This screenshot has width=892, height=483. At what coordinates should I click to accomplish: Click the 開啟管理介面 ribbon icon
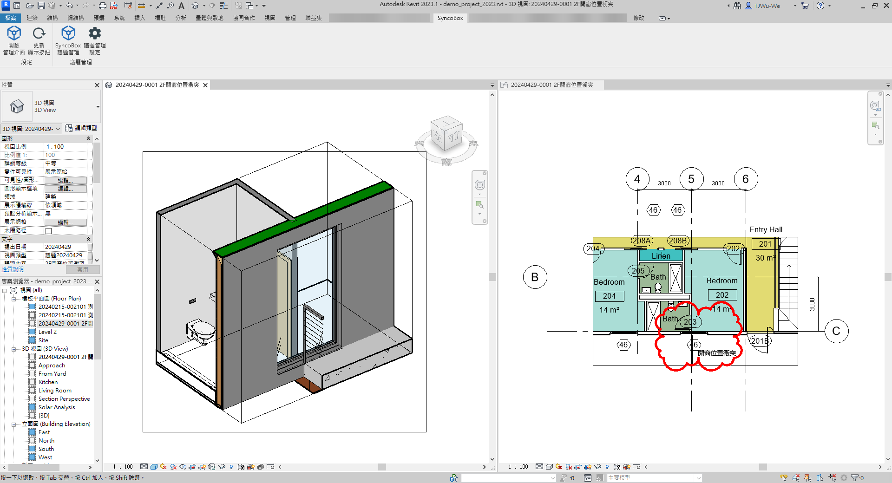pos(14,33)
